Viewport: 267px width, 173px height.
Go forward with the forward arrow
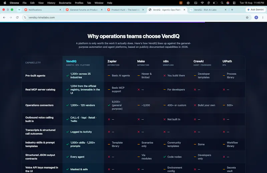(11, 17)
